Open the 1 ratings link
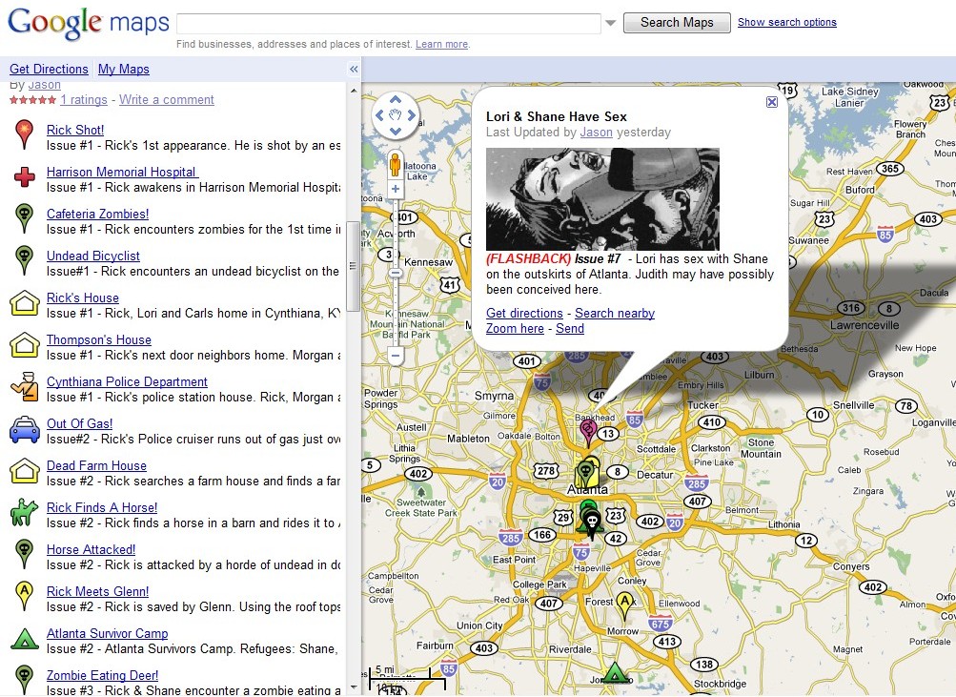 84,99
